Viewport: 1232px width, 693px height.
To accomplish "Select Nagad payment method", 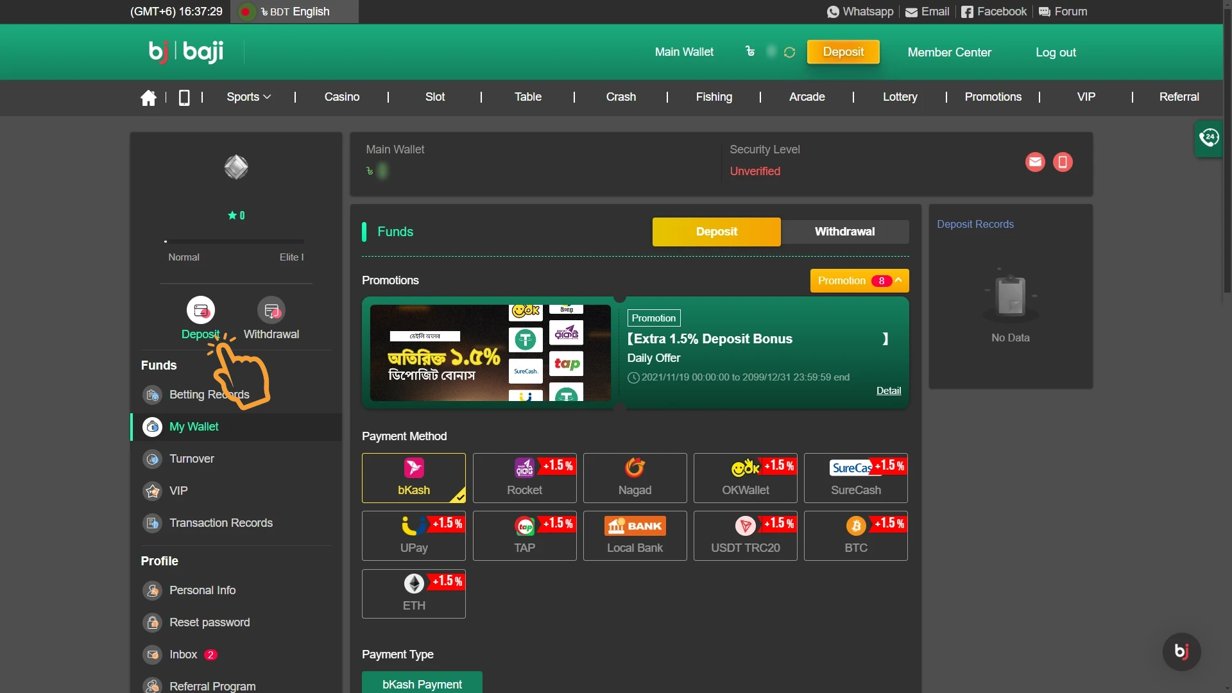I will point(635,478).
